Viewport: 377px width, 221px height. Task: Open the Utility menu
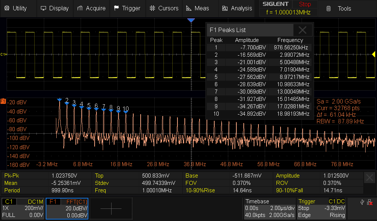(15, 8)
